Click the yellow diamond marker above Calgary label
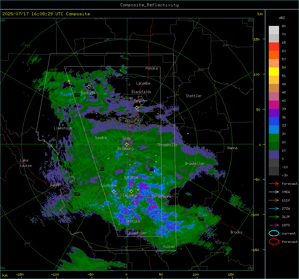Viewport: 299px width, 279px height. [131, 191]
